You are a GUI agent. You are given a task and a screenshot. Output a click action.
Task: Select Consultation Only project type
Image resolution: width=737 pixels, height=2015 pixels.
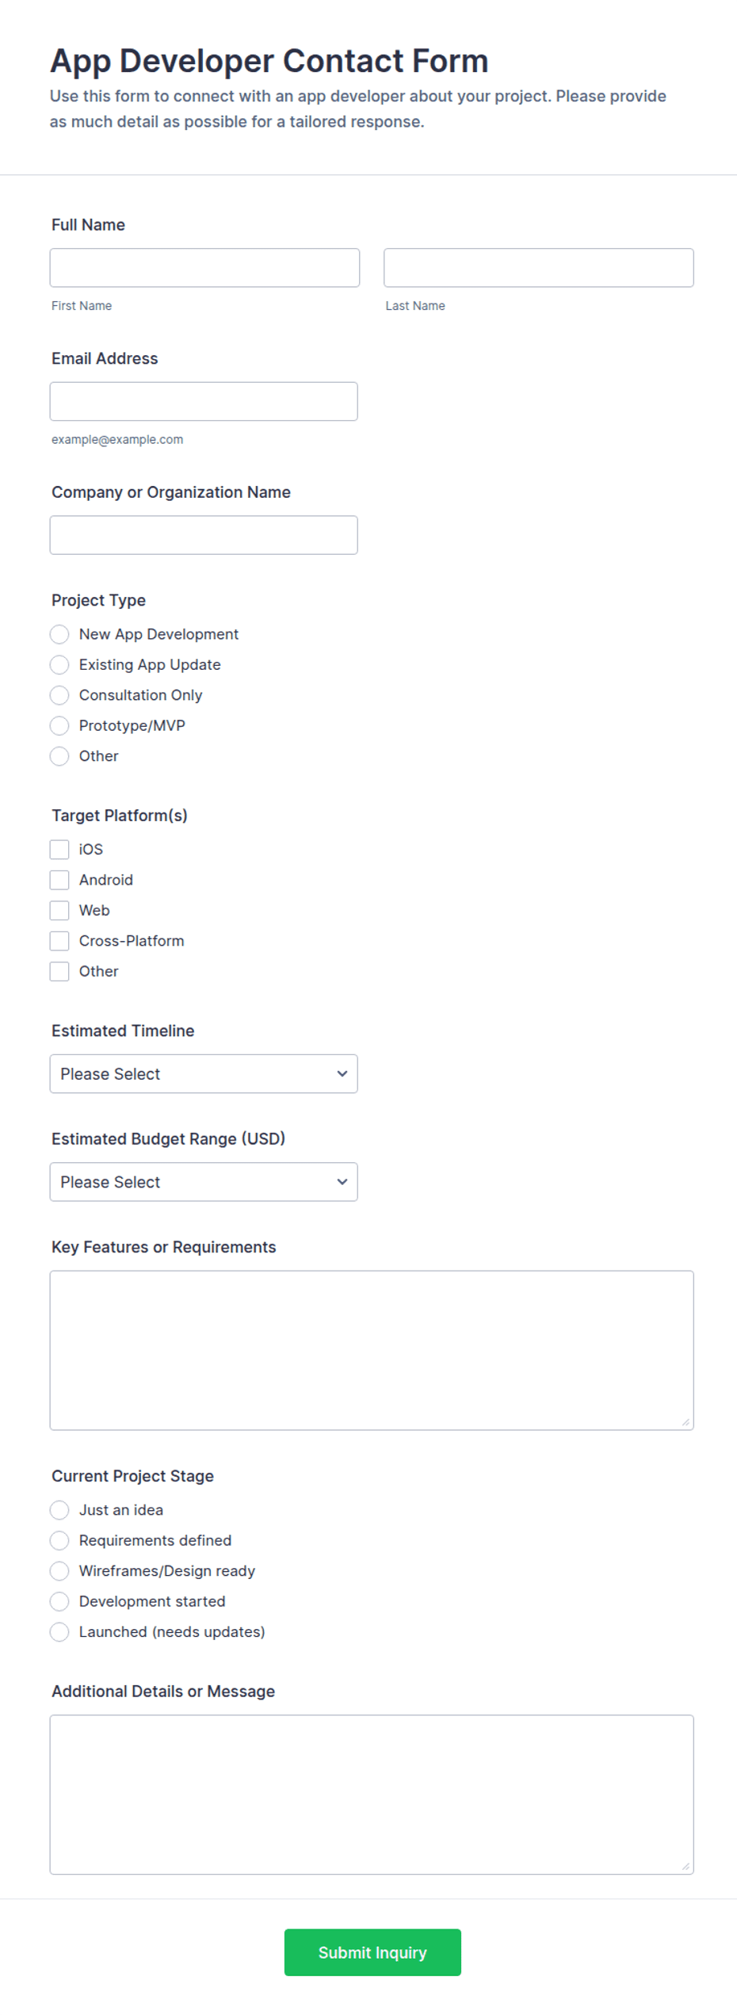tap(59, 695)
